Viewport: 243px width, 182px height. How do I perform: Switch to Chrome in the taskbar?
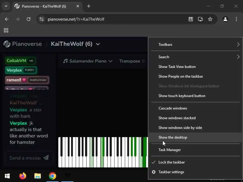tap(53, 176)
